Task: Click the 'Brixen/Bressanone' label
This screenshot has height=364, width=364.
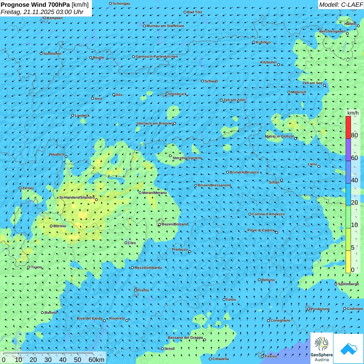Action: pos(214,185)
